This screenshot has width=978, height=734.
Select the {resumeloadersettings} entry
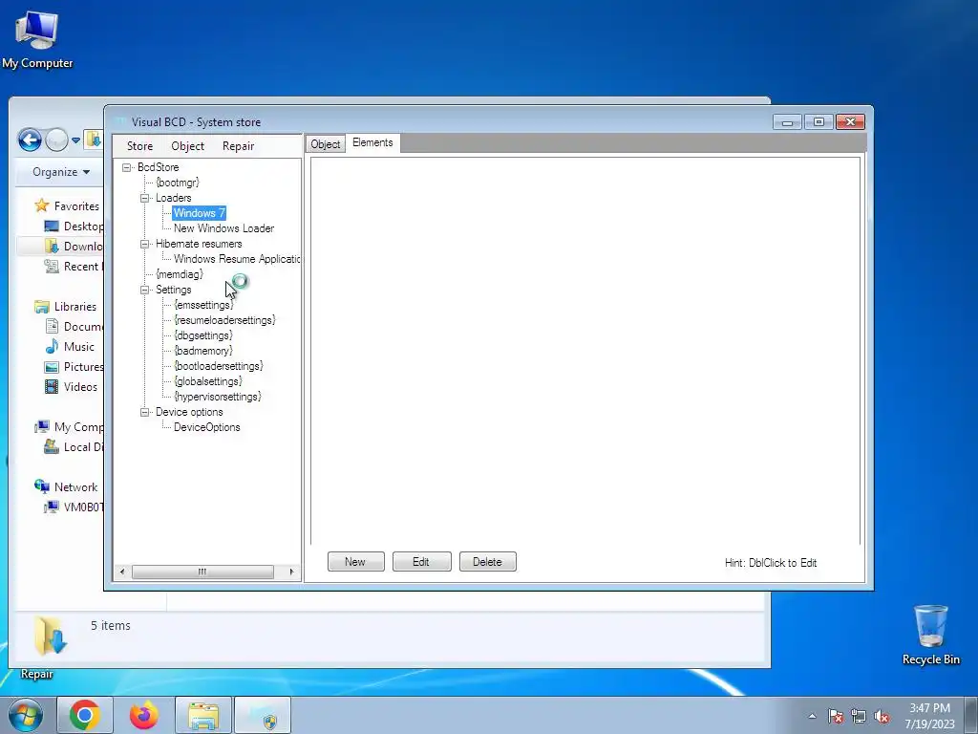point(224,320)
